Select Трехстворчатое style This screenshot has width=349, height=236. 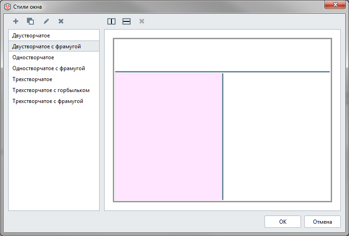(54, 79)
